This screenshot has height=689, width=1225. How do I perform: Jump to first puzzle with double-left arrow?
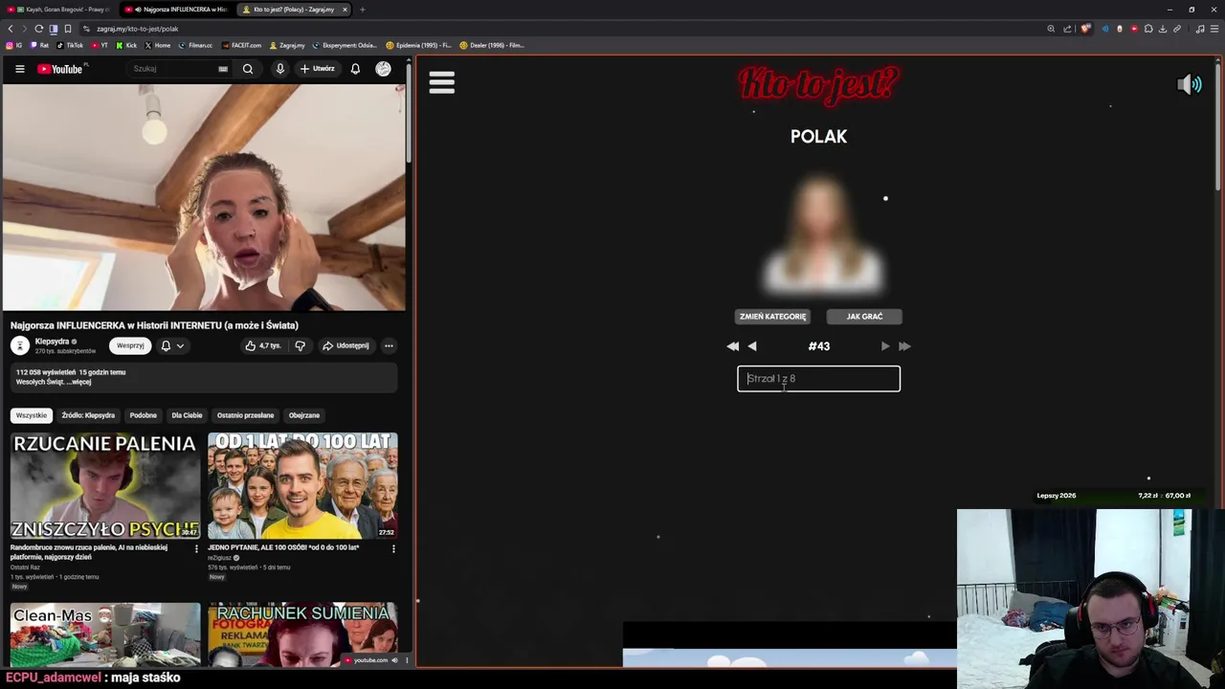tap(732, 346)
